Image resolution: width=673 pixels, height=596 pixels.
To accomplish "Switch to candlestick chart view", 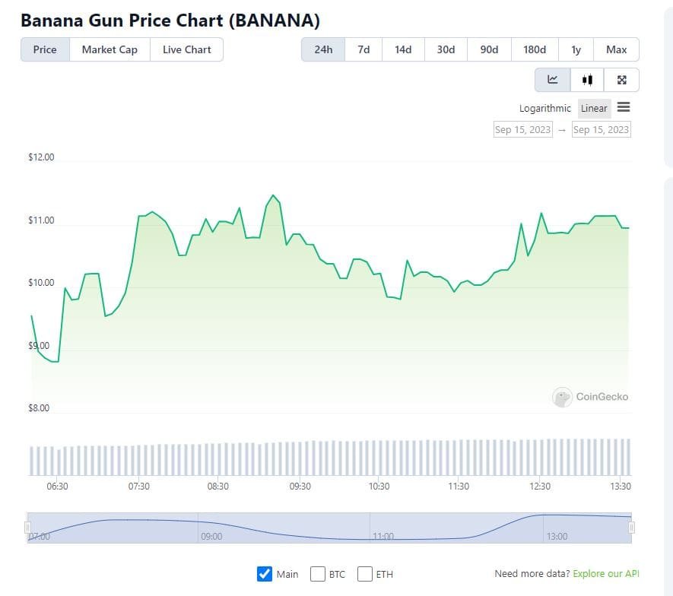I will 587,79.
